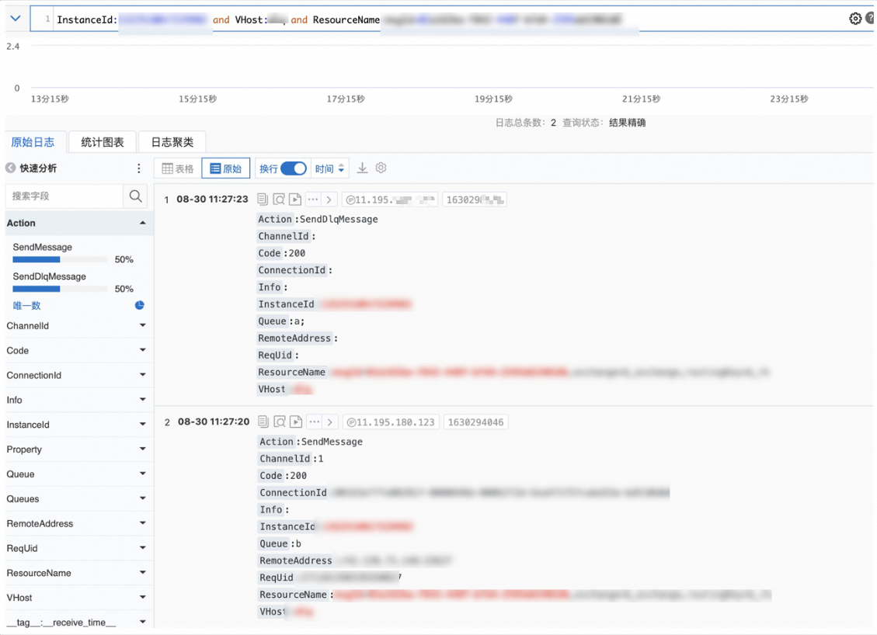This screenshot has width=877, height=635.
Task: Collapse the query box chevron
Action: pyautogui.click(x=16, y=19)
